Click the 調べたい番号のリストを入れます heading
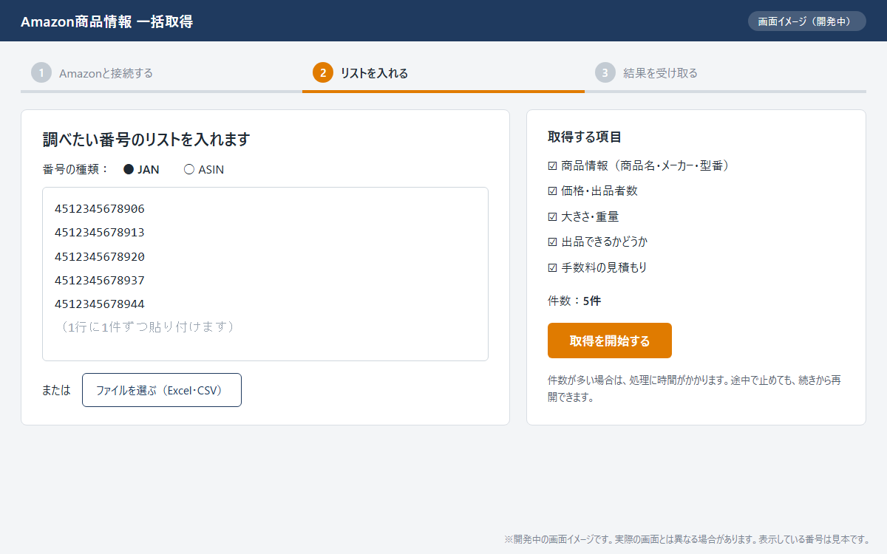 [146, 140]
